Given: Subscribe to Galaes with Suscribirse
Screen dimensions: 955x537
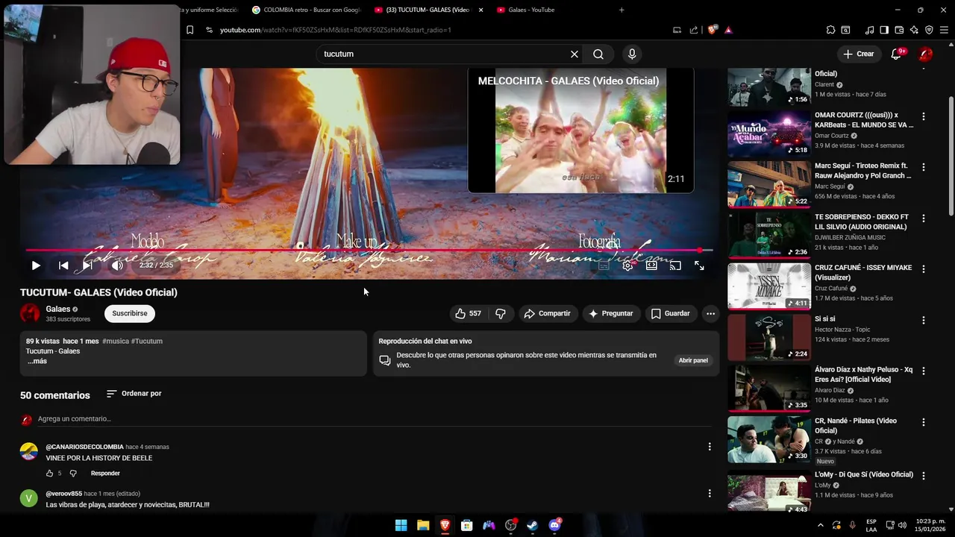Looking at the screenshot, I should (x=130, y=314).
